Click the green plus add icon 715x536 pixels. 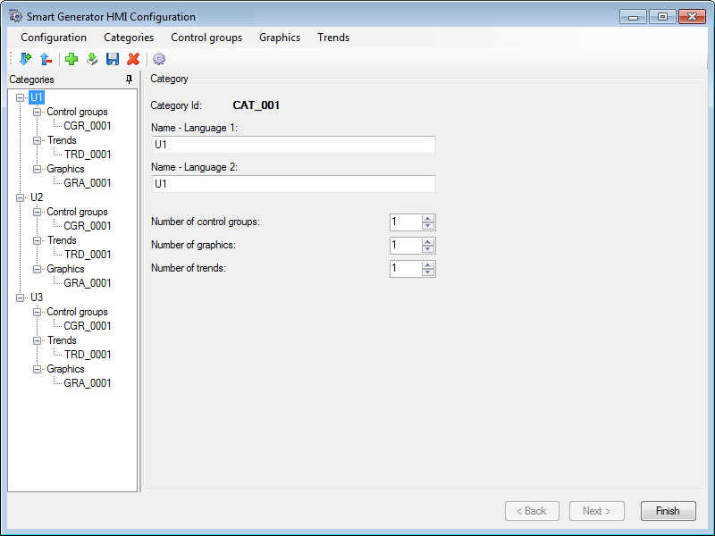pyautogui.click(x=71, y=59)
